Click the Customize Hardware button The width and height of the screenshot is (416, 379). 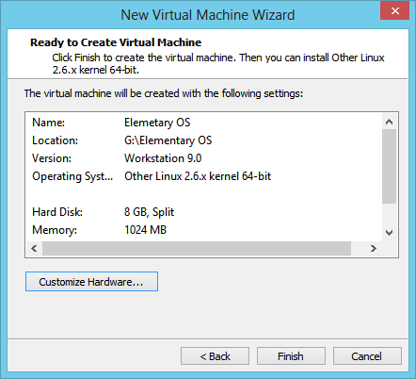[91, 282]
